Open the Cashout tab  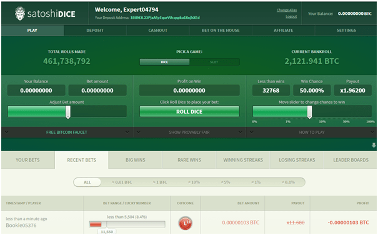coord(158,31)
